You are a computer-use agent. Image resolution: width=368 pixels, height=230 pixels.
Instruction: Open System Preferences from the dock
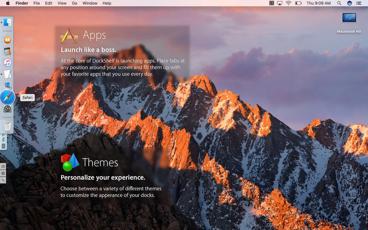point(7,109)
